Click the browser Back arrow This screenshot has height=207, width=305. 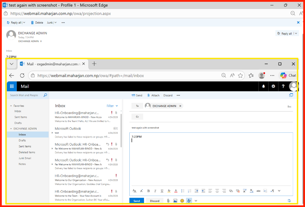(x=12, y=76)
